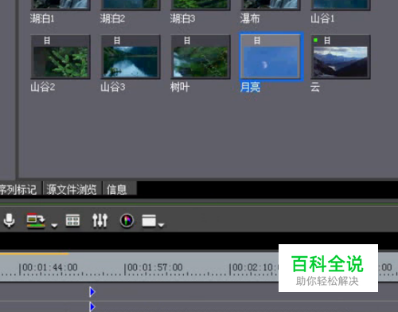The height and width of the screenshot is (312, 398).
Task: Open the voice-over microphone tool
Action: 10,220
